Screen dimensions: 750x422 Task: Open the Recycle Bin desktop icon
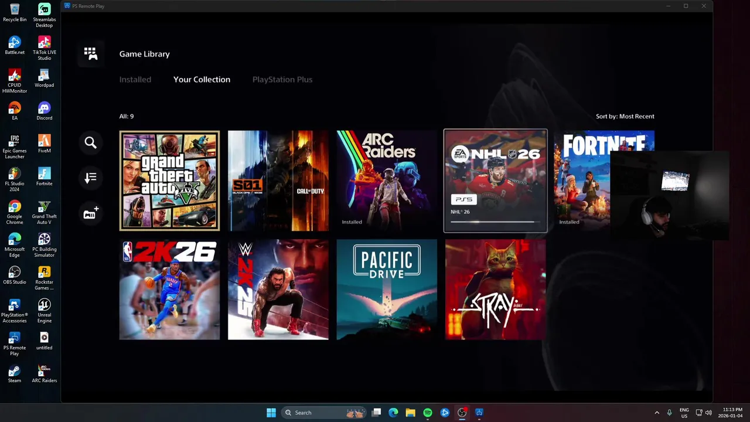pos(15,13)
